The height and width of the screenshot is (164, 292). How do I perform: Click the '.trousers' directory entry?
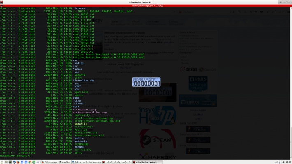click(80, 9)
